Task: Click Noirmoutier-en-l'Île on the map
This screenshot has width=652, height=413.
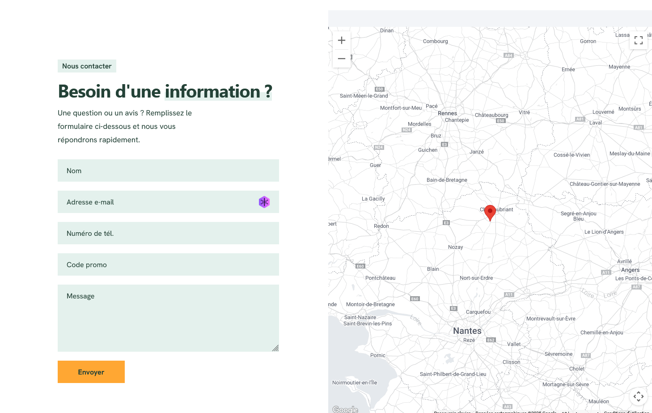Action: (355, 383)
